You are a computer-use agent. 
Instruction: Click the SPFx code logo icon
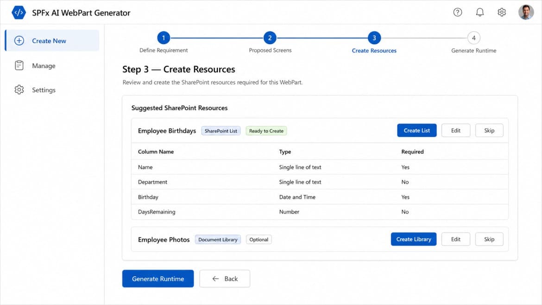click(x=19, y=13)
